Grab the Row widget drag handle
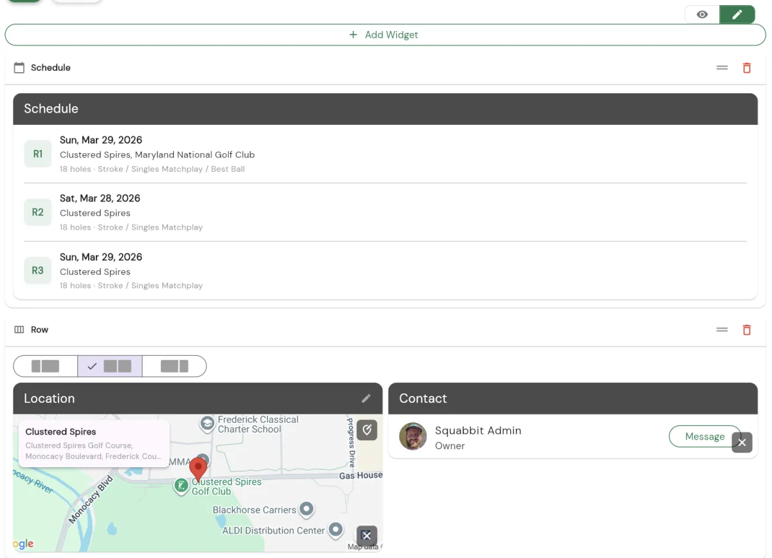The height and width of the screenshot is (558, 772). [x=722, y=330]
